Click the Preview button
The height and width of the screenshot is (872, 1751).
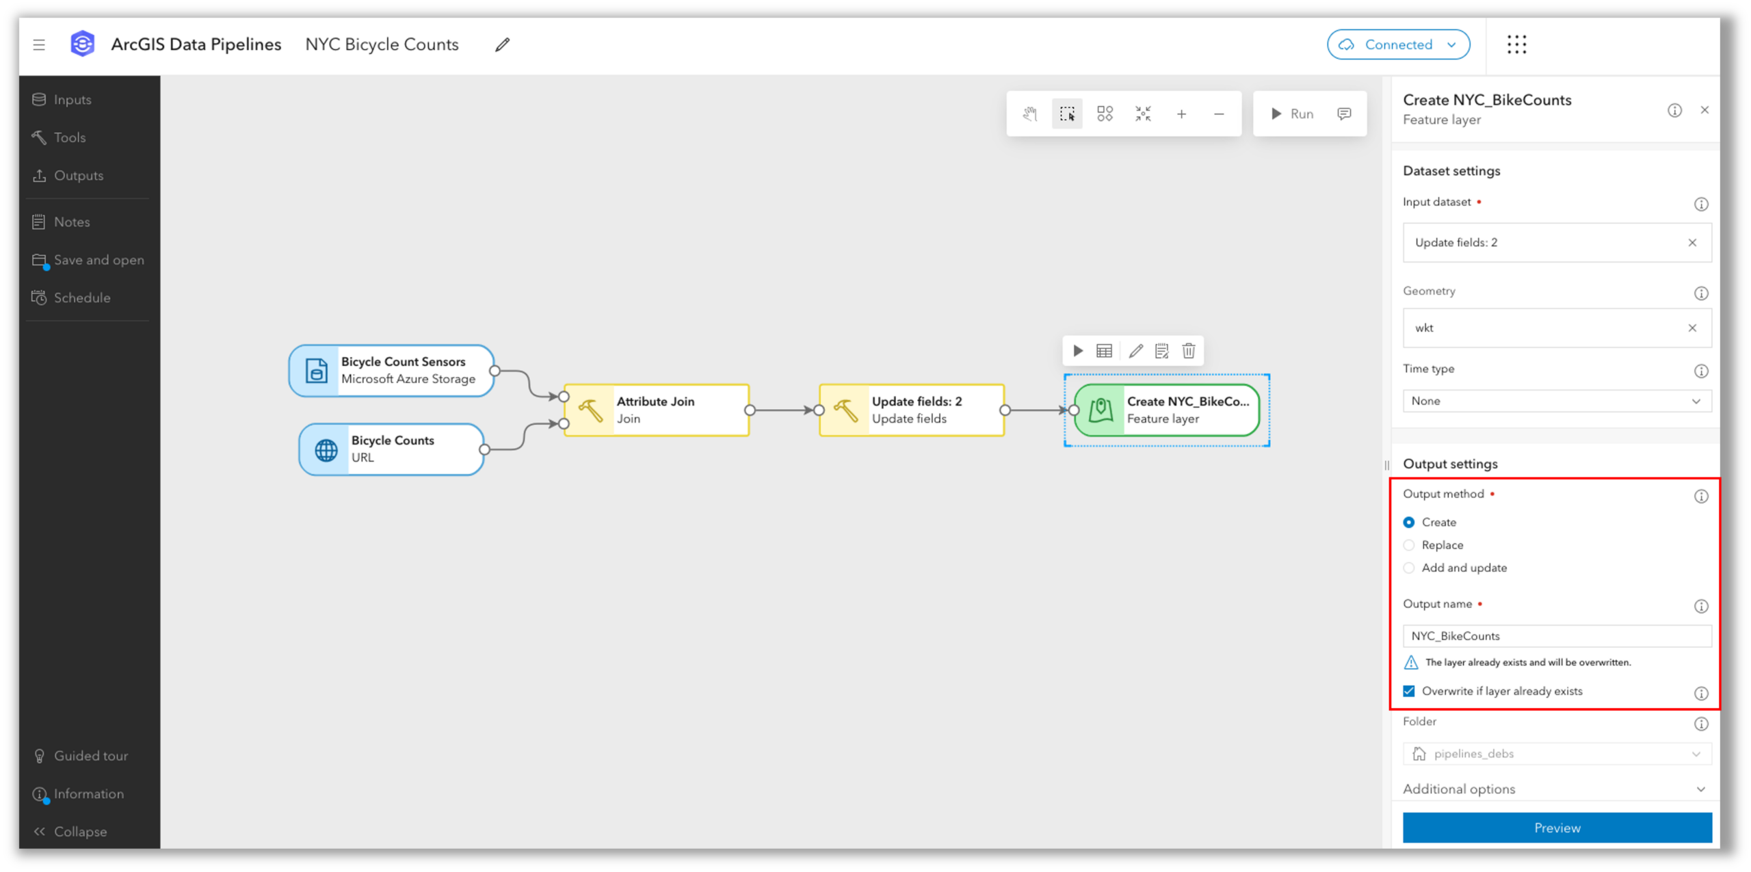click(1557, 828)
